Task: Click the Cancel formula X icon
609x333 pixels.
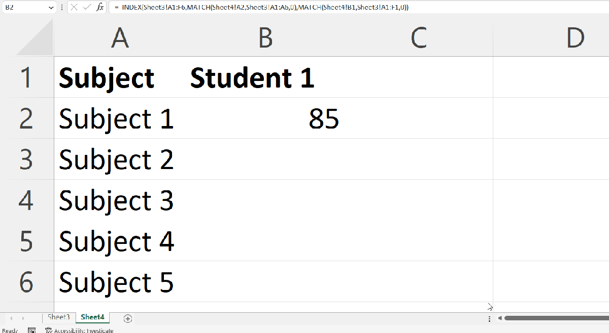Action: pos(74,8)
